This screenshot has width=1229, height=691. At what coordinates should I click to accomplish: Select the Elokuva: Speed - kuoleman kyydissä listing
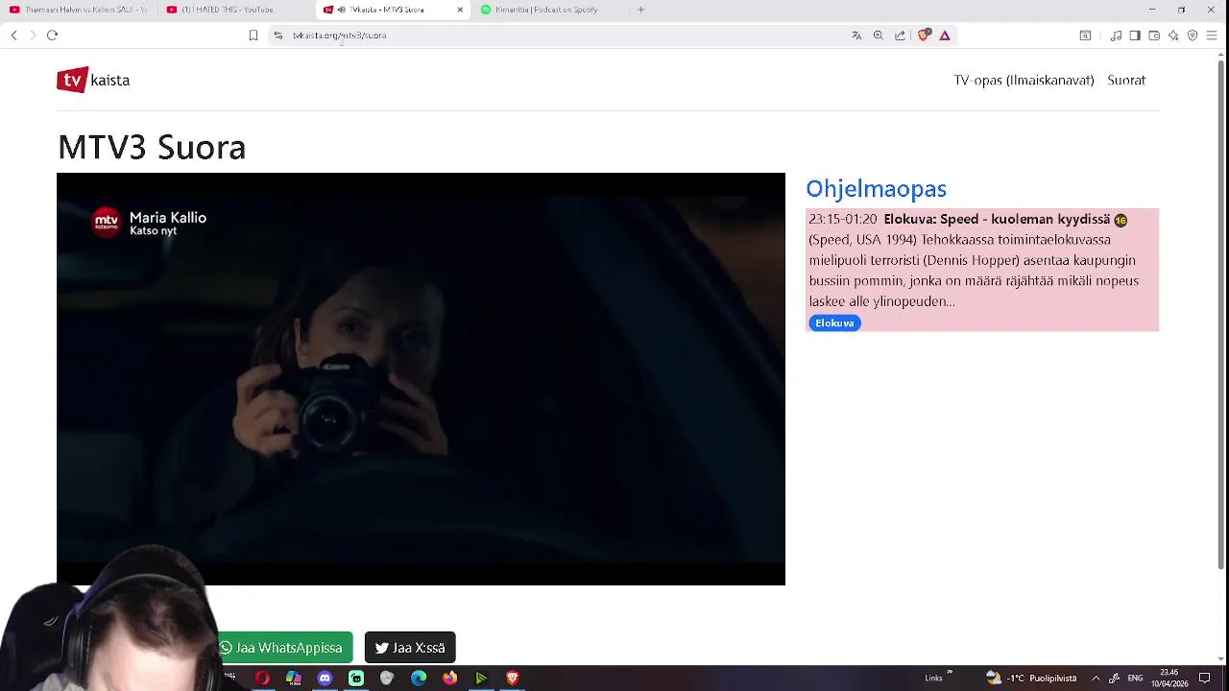(x=982, y=270)
